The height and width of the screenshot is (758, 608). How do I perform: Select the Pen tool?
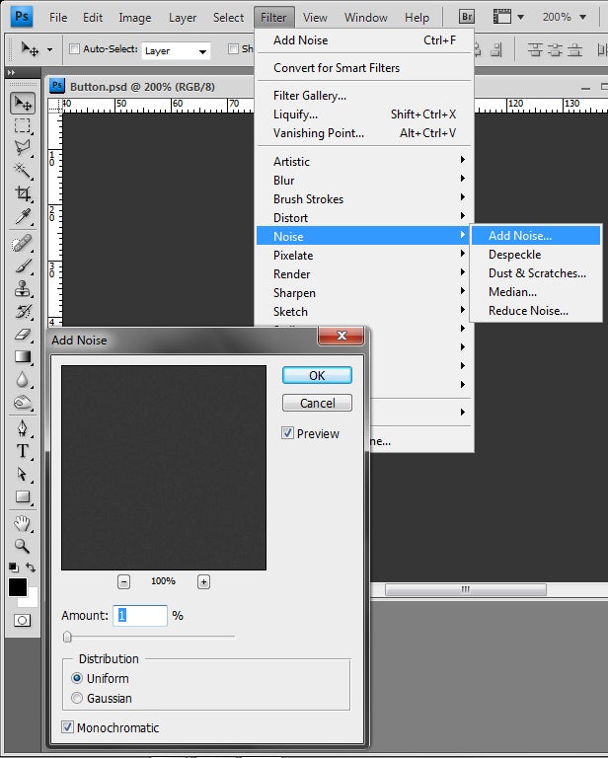23,427
